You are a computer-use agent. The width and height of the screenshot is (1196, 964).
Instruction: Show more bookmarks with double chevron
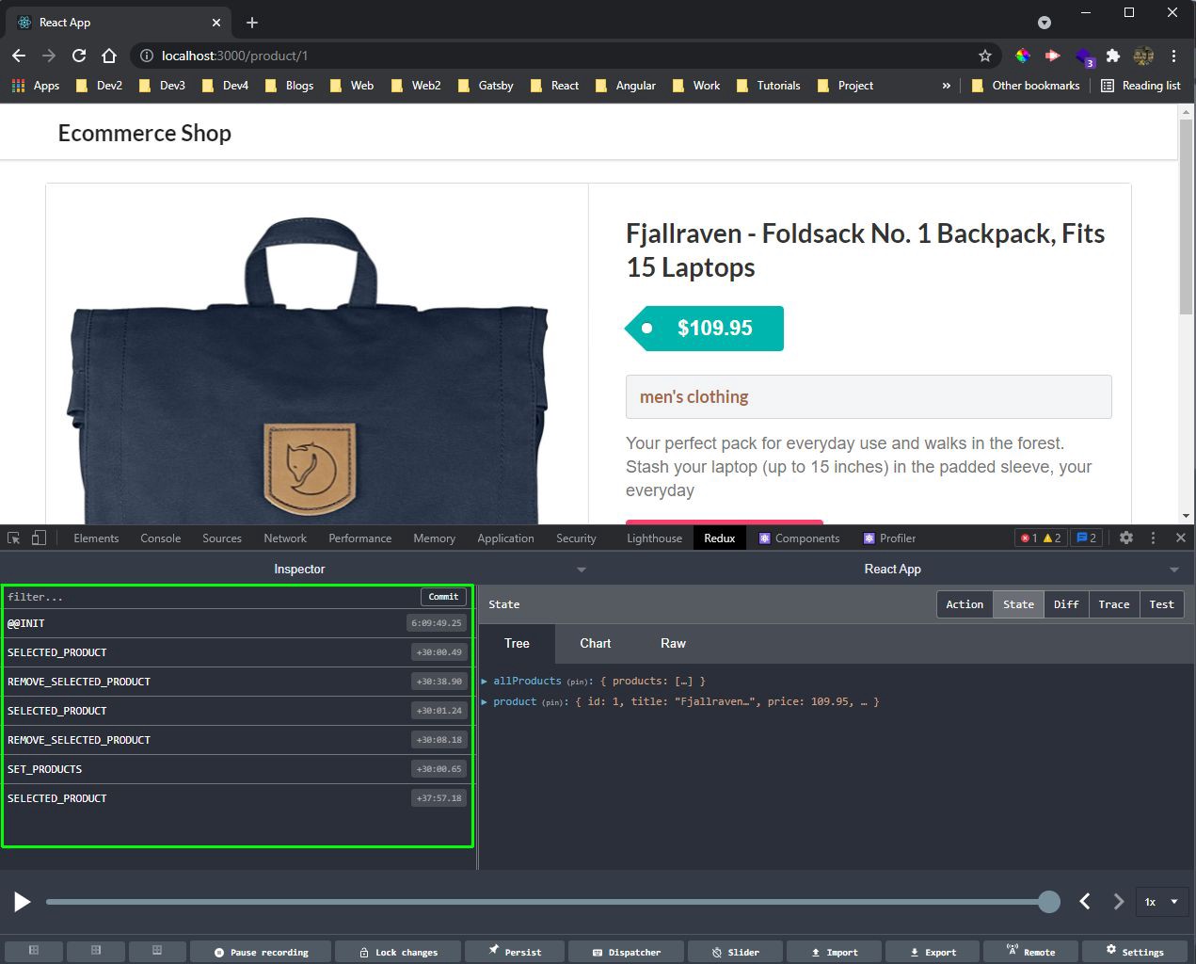946,85
